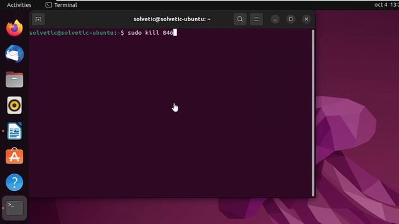
Task: Open the terminal hamburger menu
Action: click(x=256, y=19)
